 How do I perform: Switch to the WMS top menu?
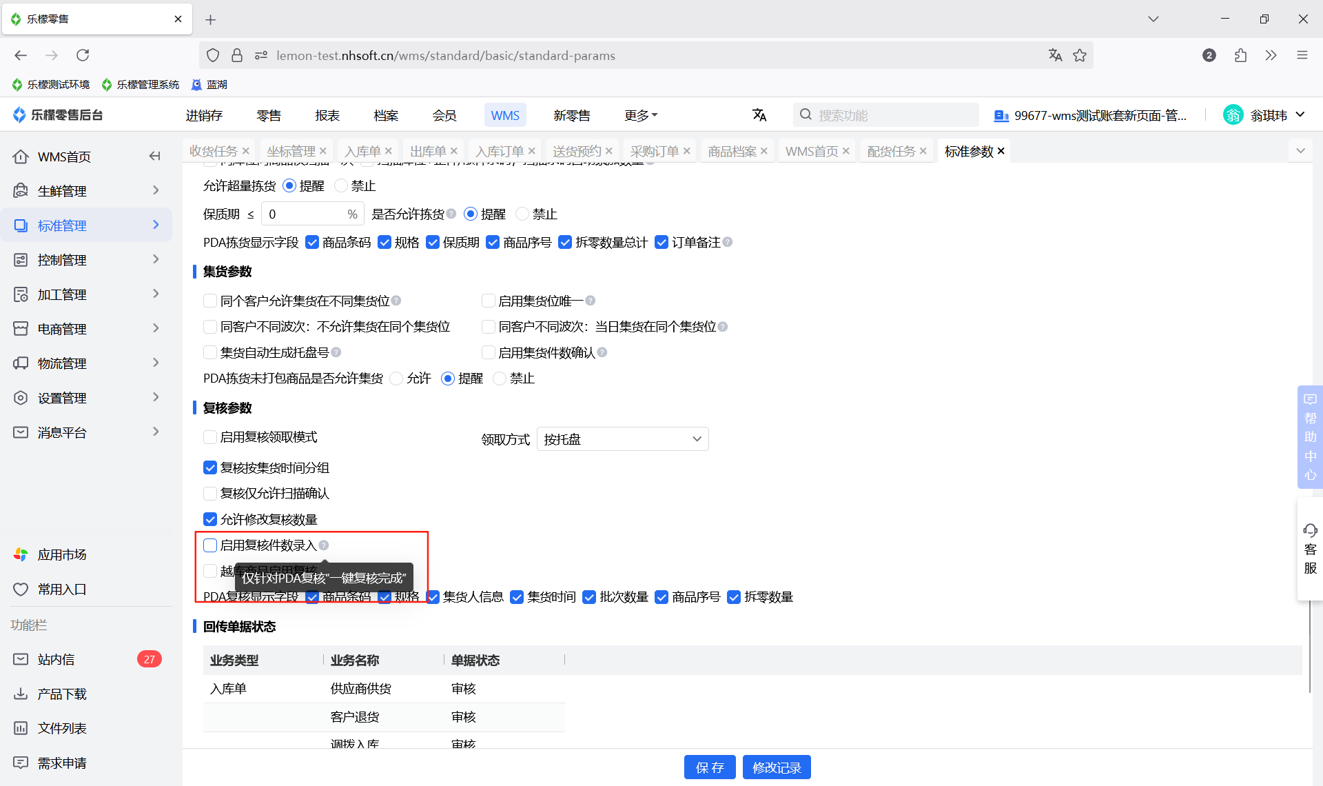(505, 115)
